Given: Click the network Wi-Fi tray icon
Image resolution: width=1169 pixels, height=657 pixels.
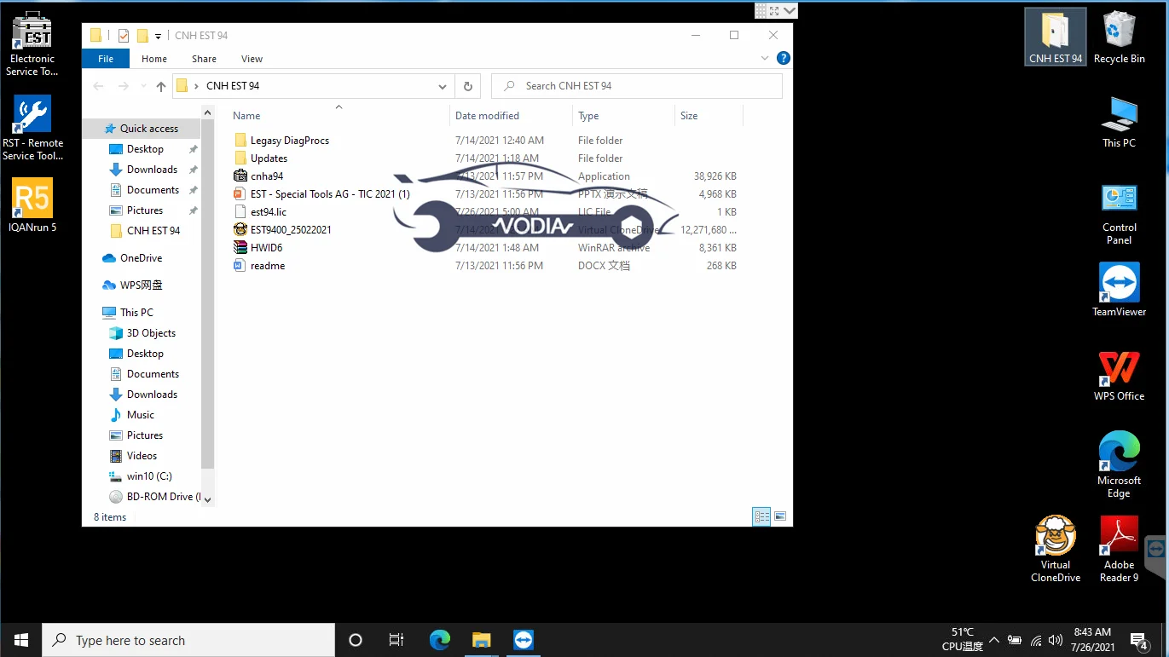Looking at the screenshot, I should 1036,640.
